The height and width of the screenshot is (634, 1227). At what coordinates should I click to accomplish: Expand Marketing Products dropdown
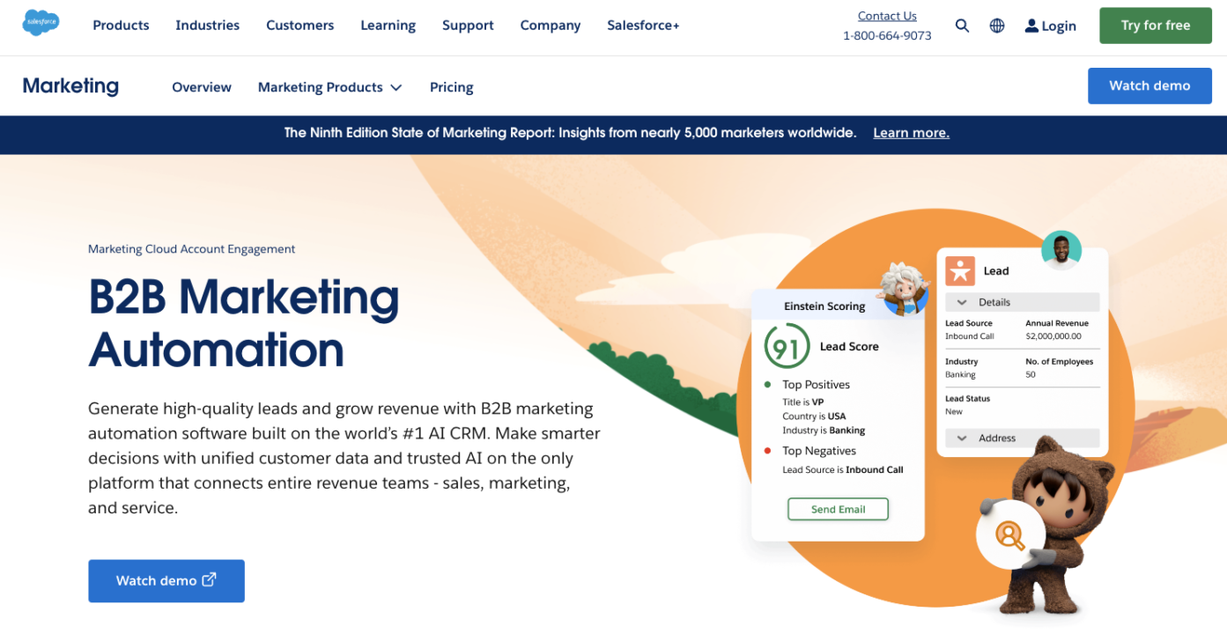pos(329,87)
